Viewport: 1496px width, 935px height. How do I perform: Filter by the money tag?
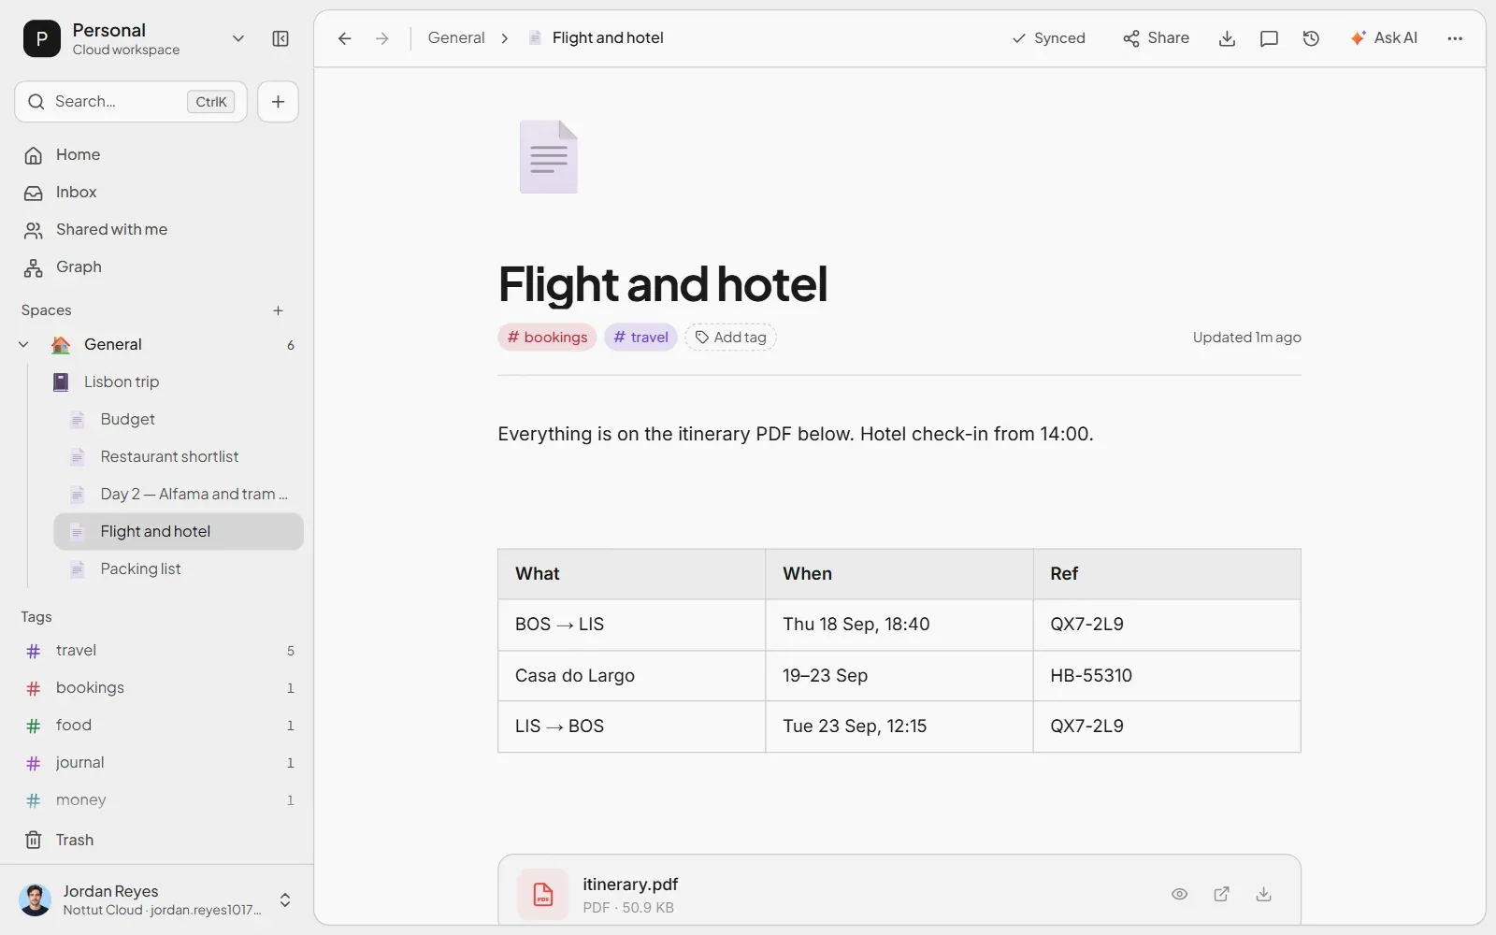click(x=157, y=800)
